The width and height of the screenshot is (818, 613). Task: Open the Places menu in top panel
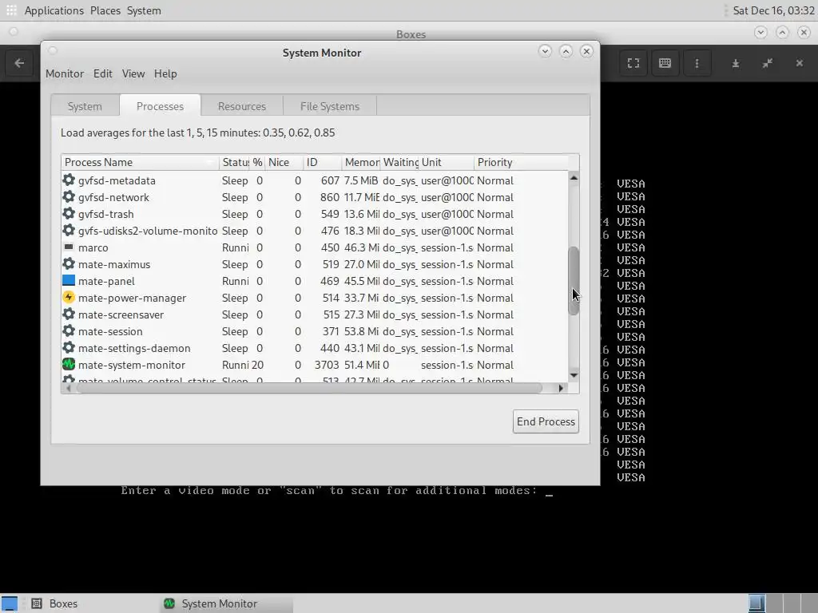point(105,10)
